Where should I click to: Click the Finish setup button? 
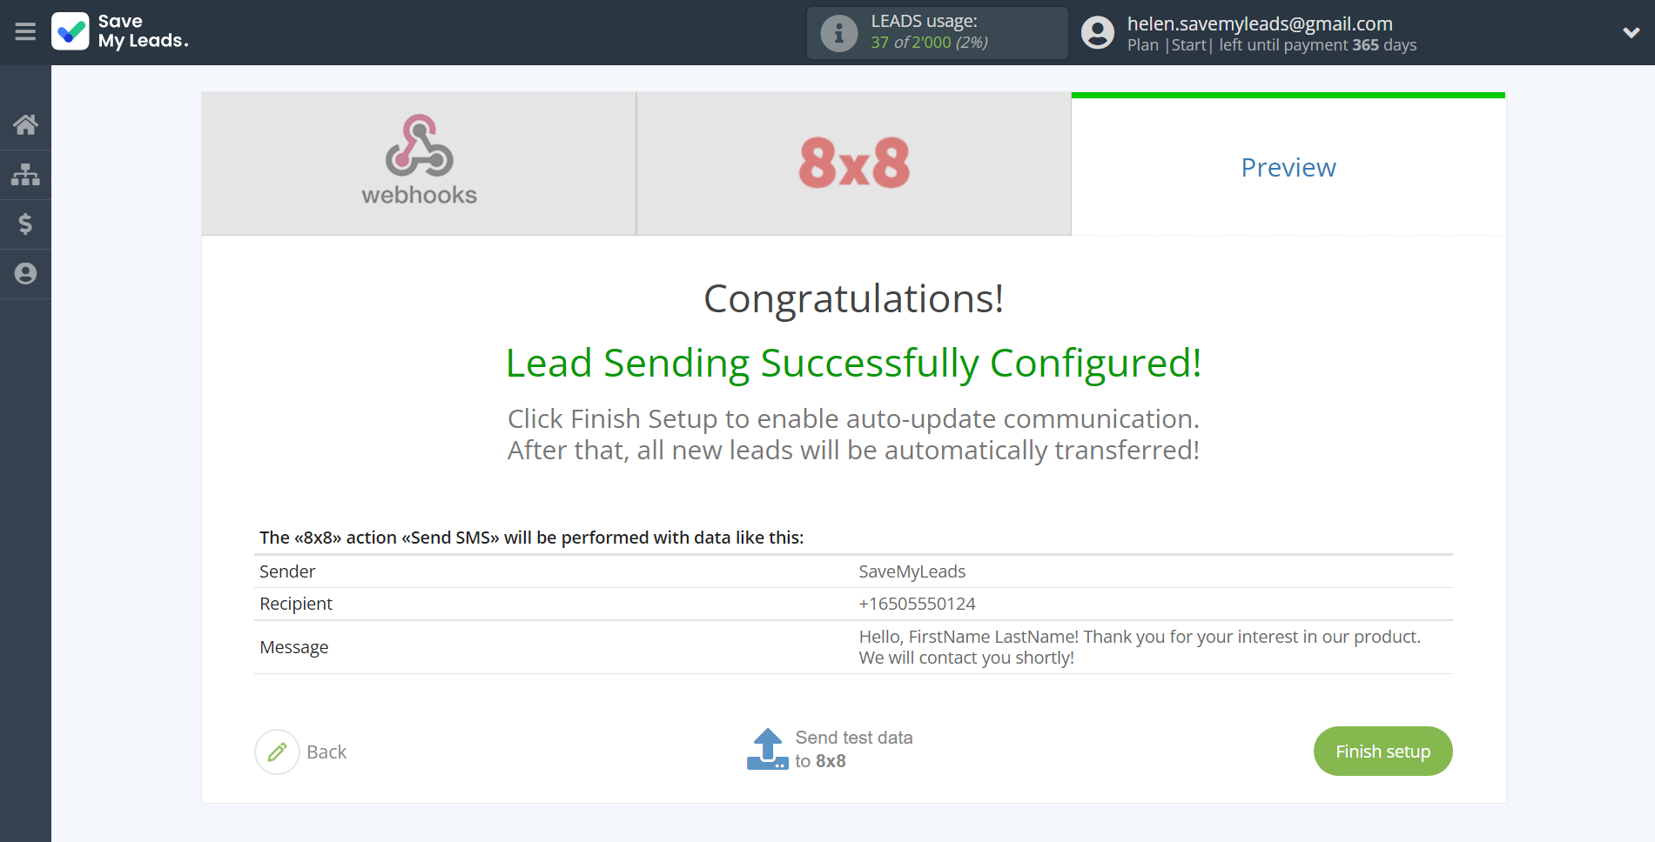(1383, 752)
